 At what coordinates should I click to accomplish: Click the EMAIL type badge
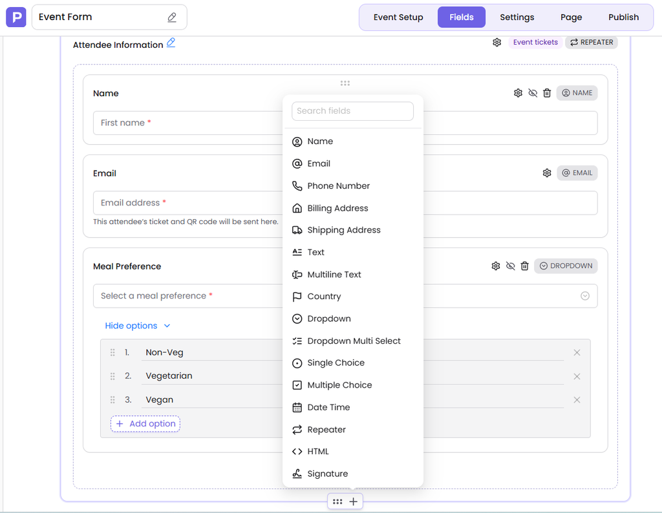tap(577, 173)
